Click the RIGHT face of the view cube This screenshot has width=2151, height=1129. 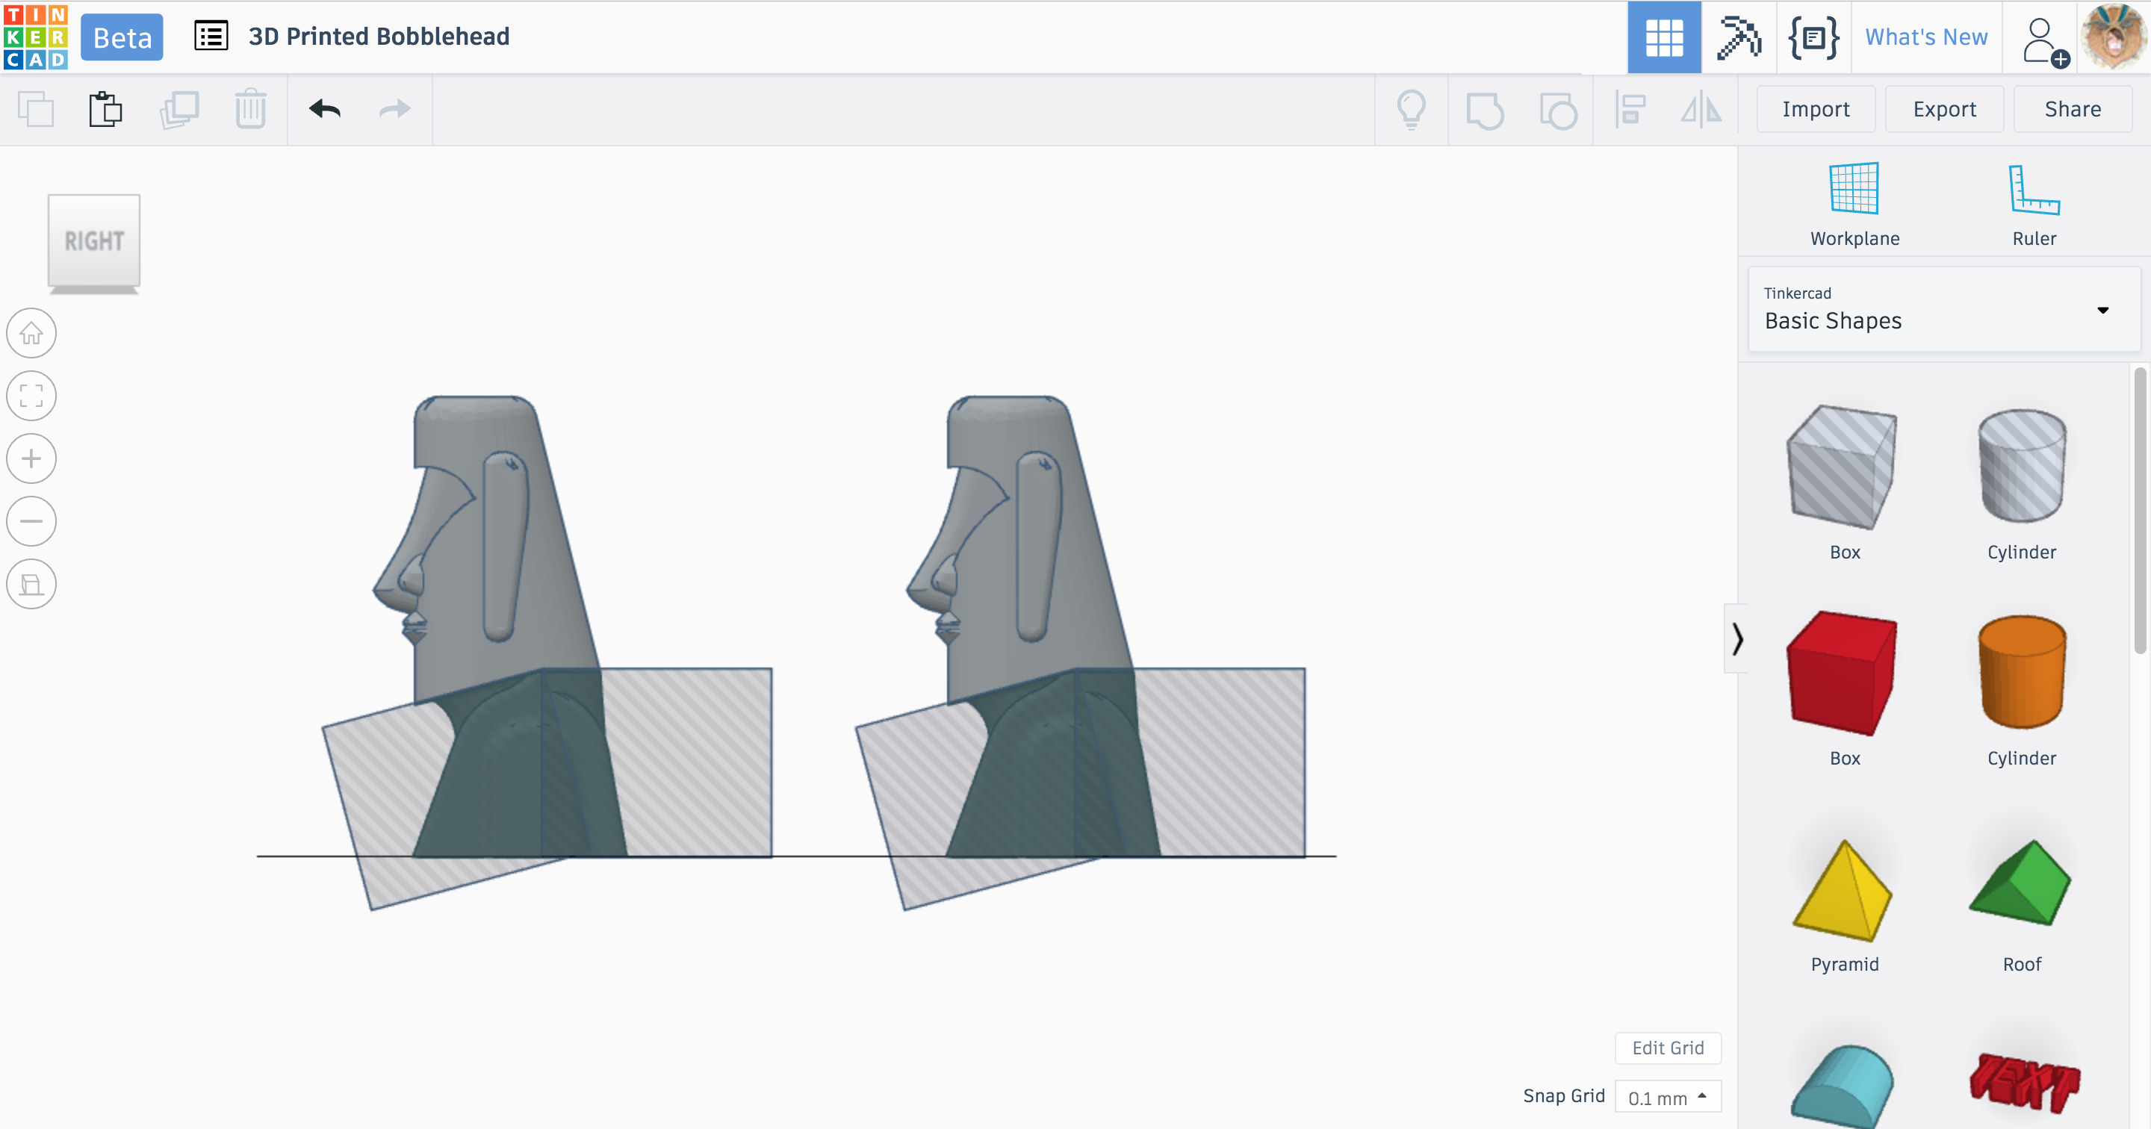pyautogui.click(x=94, y=241)
